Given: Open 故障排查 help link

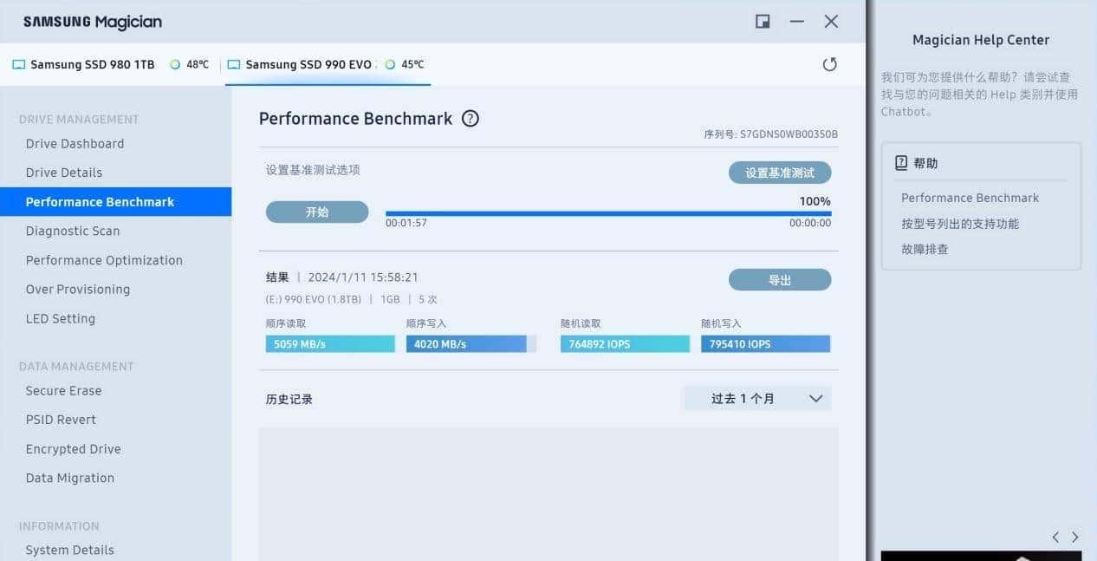Looking at the screenshot, I should point(925,249).
